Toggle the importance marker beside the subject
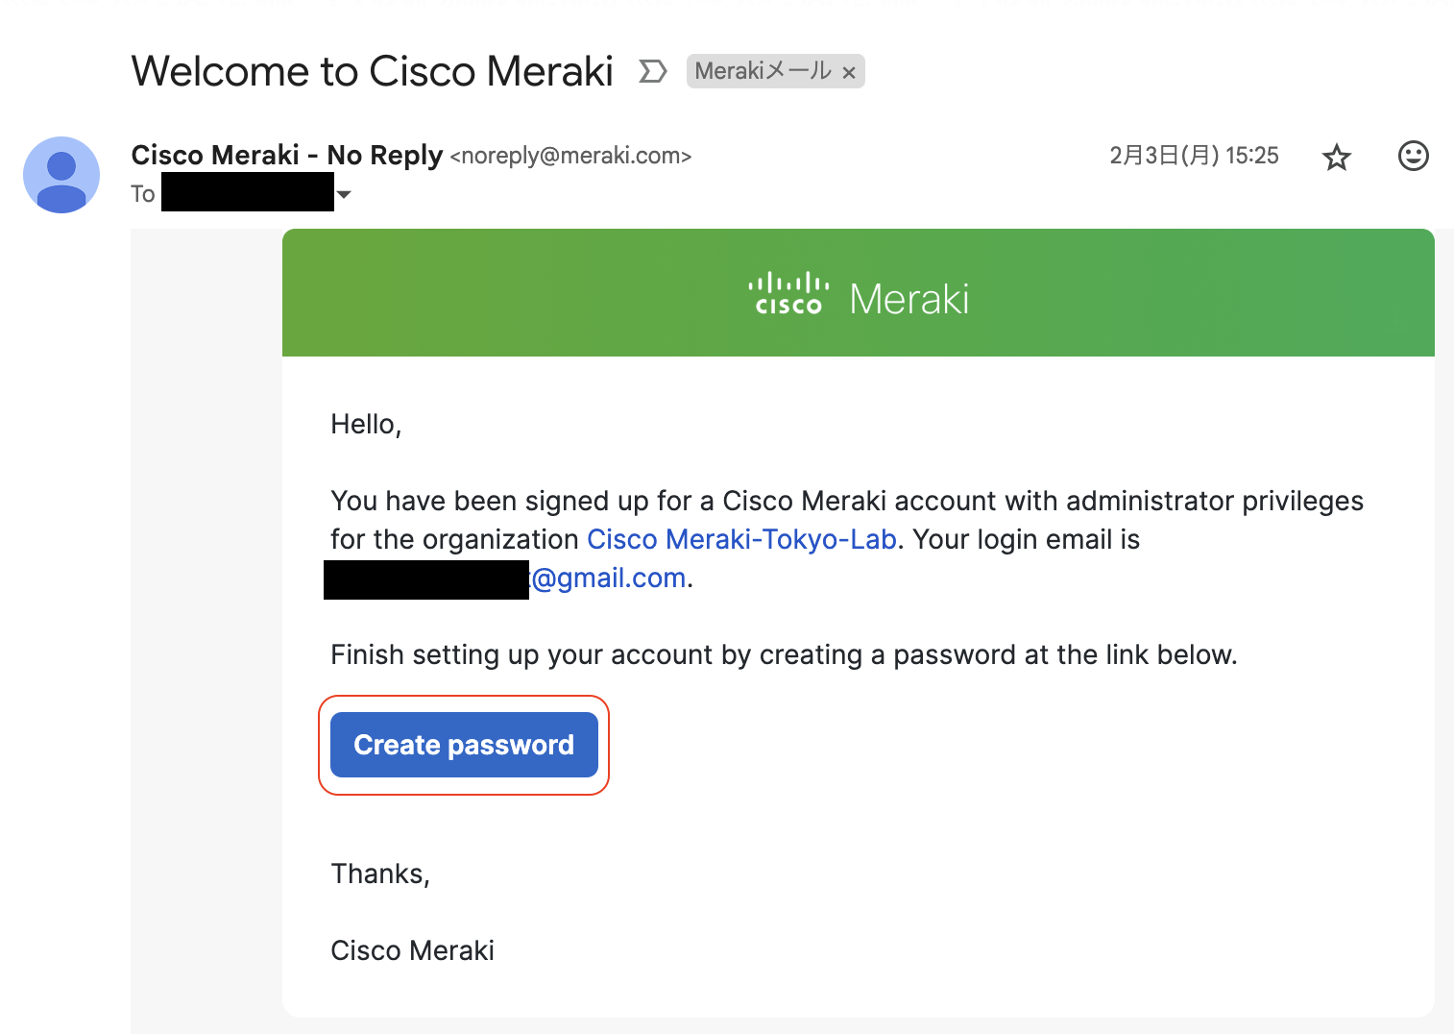This screenshot has width=1454, height=1034. (x=652, y=71)
